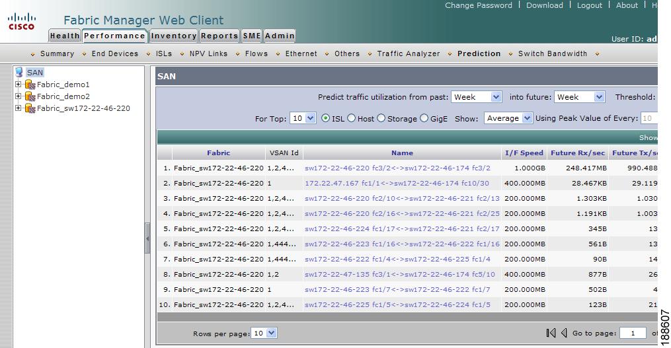The width and height of the screenshot is (671, 348).
Task: Open link sw172-22-46-223 fc1/7<->sw172-22-46-222 fc1/7
Action: [397, 289]
